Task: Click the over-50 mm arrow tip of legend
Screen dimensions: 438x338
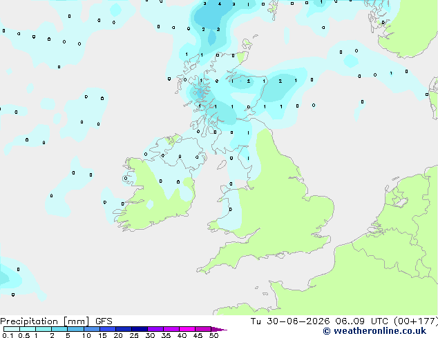Action: 219,329
